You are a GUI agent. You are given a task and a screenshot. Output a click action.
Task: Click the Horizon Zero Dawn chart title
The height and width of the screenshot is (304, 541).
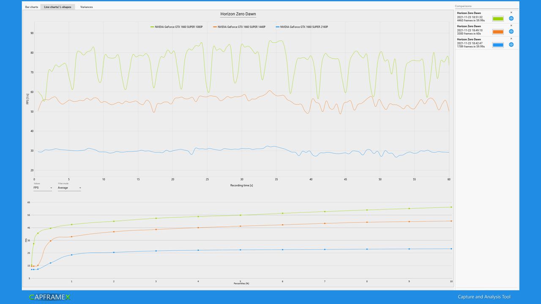click(238, 14)
